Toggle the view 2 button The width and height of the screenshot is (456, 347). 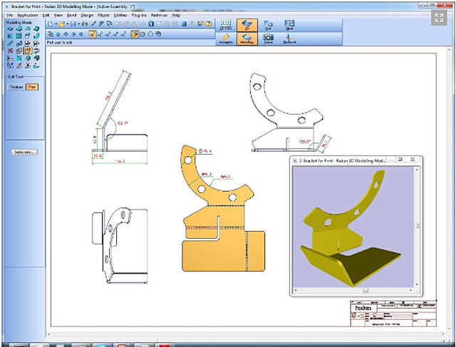coord(100,34)
